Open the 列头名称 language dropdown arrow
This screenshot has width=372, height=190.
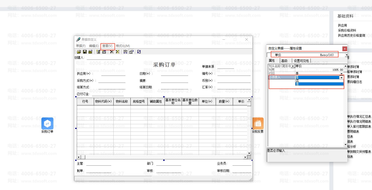coord(293,66)
